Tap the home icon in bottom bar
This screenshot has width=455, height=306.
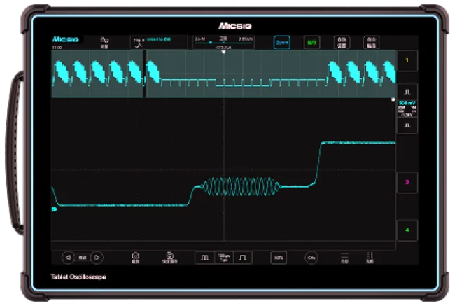coord(136,258)
